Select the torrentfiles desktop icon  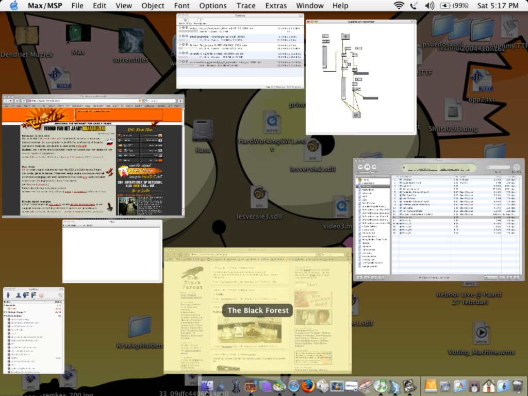(130, 41)
